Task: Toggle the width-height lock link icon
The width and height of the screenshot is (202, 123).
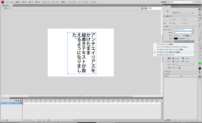Action: pyautogui.click(x=165, y=23)
